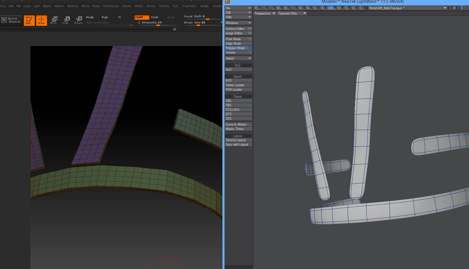Switch to Volume mode in Modeler
469x269 pixels.
tap(238, 52)
